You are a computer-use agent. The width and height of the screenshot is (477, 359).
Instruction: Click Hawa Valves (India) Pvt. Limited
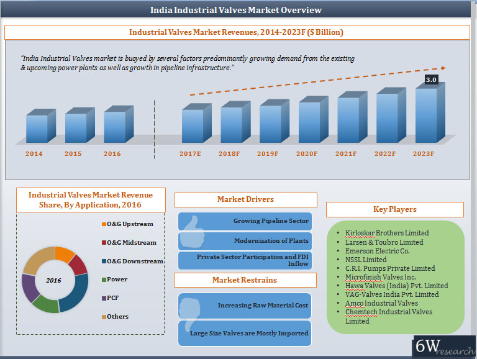[397, 286]
